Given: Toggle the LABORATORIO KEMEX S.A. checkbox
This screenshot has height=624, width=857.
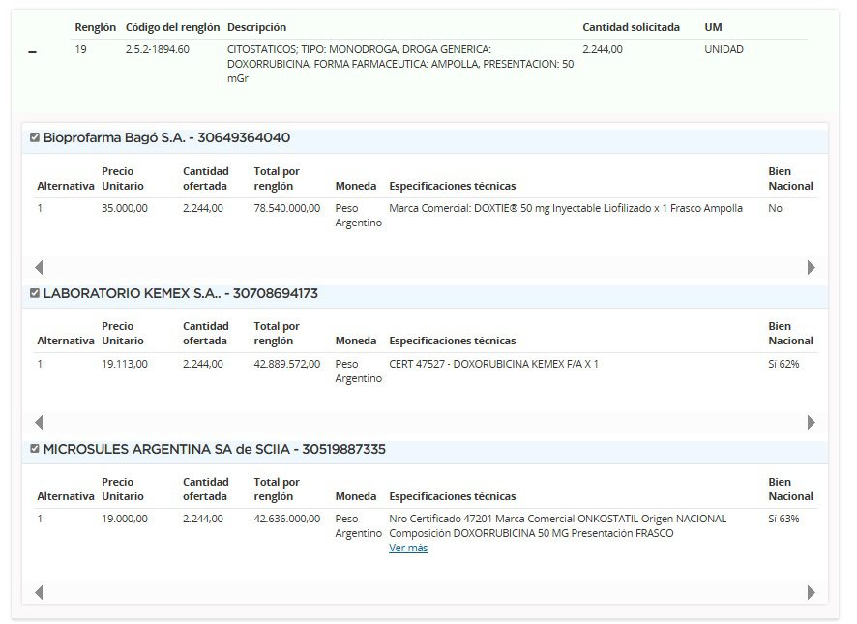Looking at the screenshot, I should 35,293.
